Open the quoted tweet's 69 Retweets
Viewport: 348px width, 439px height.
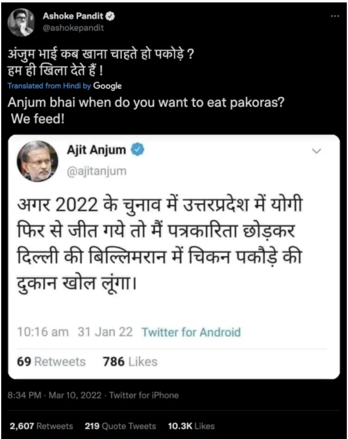tap(51, 362)
